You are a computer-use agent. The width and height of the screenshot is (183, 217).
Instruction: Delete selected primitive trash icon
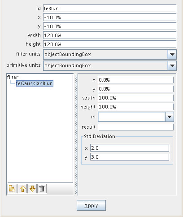tap(42, 189)
